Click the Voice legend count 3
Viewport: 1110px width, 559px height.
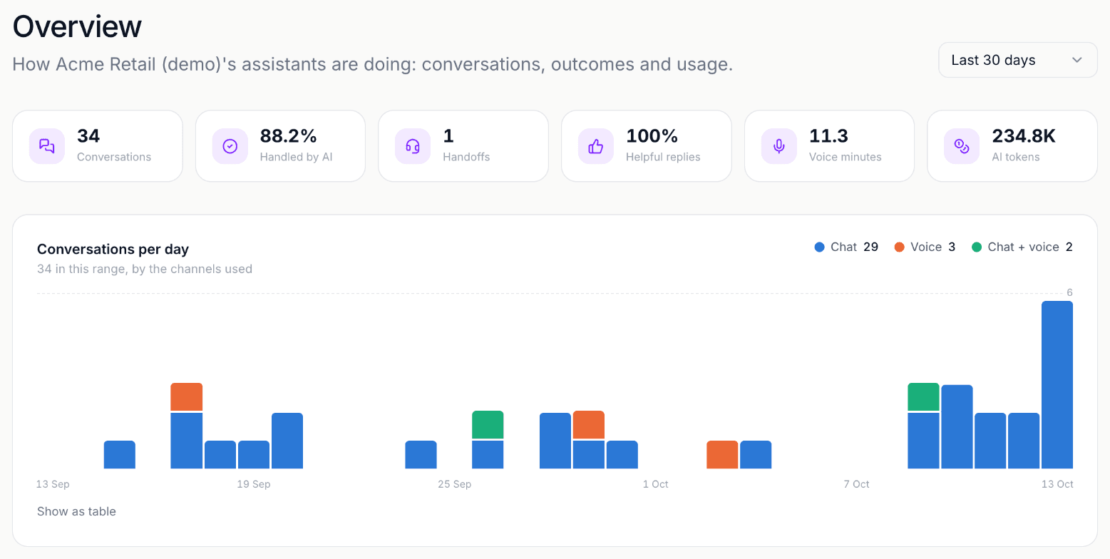point(952,247)
